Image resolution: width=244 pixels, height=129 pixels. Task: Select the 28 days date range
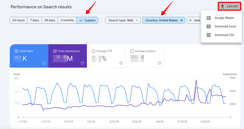[x=50, y=20]
